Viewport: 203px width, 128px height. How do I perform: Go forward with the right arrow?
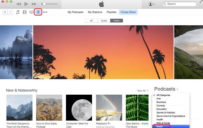coord(10,12)
